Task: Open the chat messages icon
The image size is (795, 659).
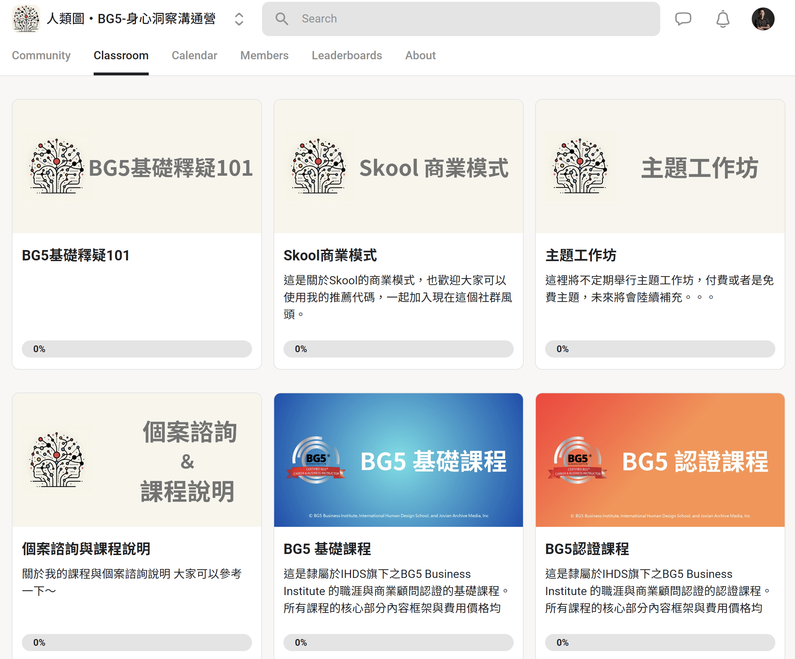Action: click(x=683, y=19)
